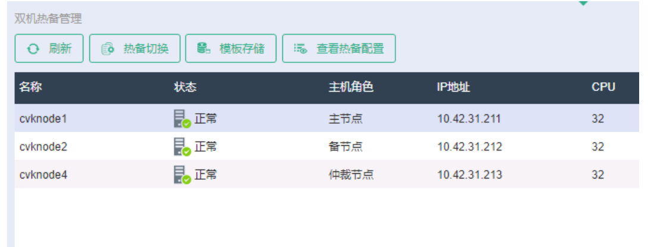
Task: Select the cvknode4 row name
Action: coord(43,175)
